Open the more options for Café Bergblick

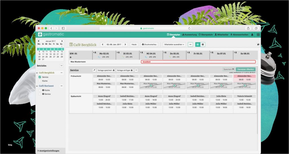(62, 73)
